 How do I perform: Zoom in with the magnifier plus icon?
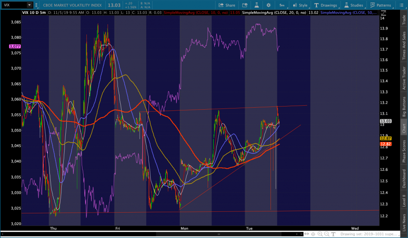click(x=320, y=234)
